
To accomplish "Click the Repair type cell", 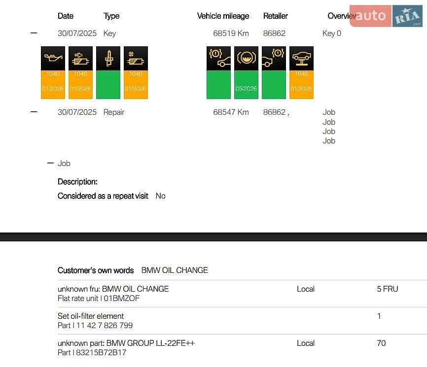I will pos(114,112).
